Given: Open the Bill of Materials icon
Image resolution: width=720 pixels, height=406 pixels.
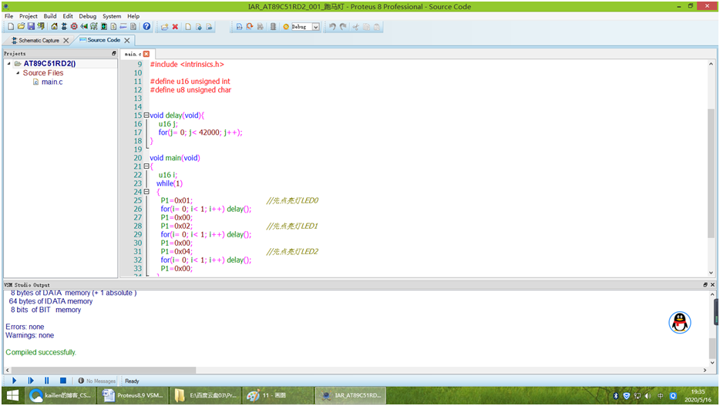Looking at the screenshot, I should coord(113,27).
